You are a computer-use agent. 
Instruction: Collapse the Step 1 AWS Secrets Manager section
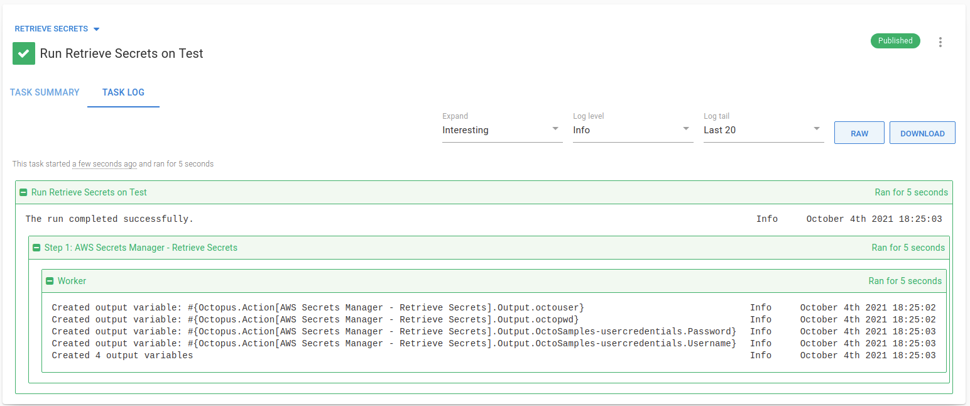[36, 248]
